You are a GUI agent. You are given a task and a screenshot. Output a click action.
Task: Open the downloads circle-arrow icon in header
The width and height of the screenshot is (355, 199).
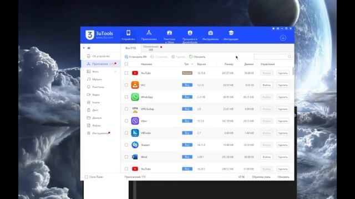283,38
